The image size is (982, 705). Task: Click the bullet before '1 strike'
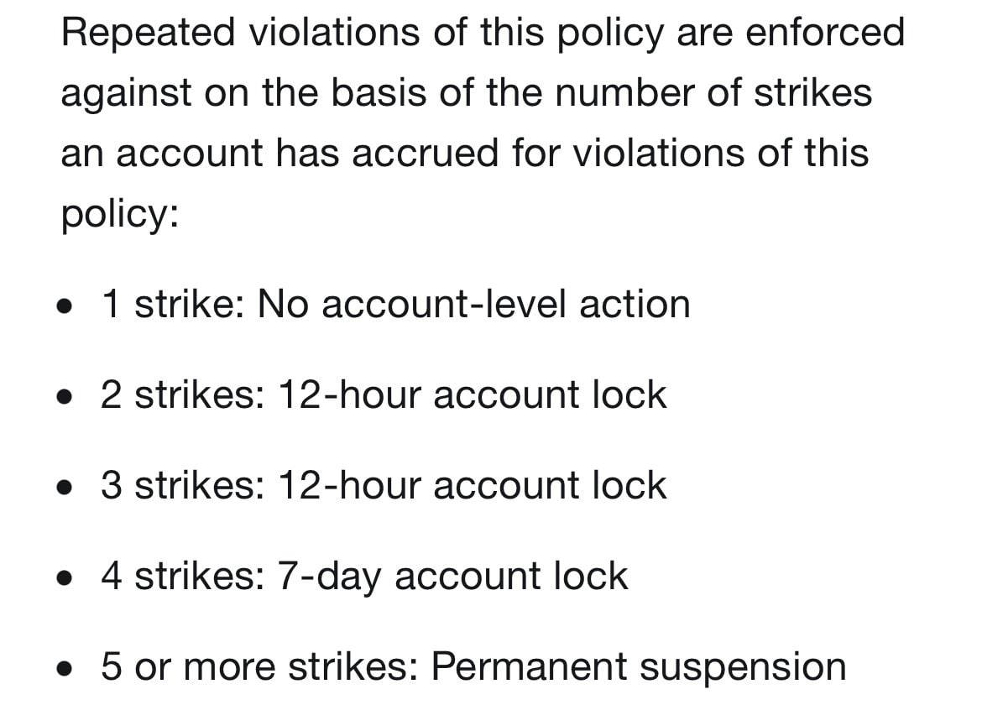pos(65,307)
